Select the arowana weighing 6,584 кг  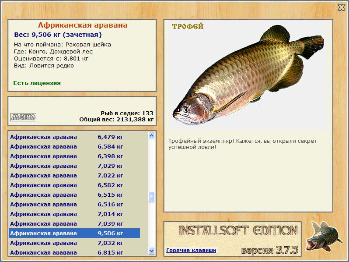pyautogui.click(x=74, y=146)
